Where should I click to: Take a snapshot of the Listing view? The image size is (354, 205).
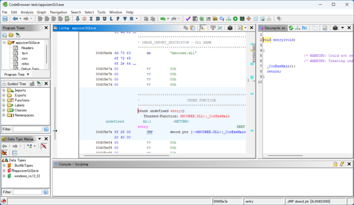click(230, 28)
